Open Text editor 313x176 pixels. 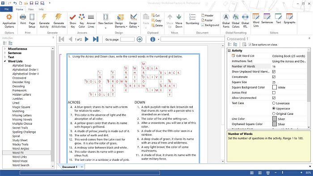tap(278, 18)
